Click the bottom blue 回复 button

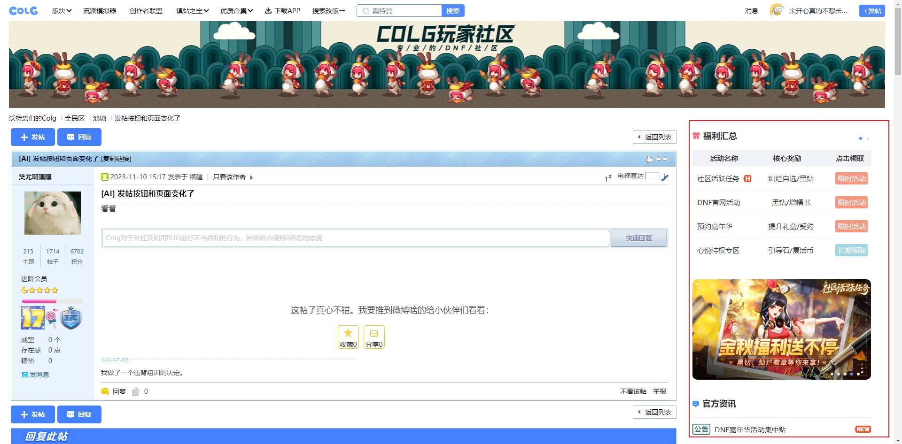[x=79, y=414]
